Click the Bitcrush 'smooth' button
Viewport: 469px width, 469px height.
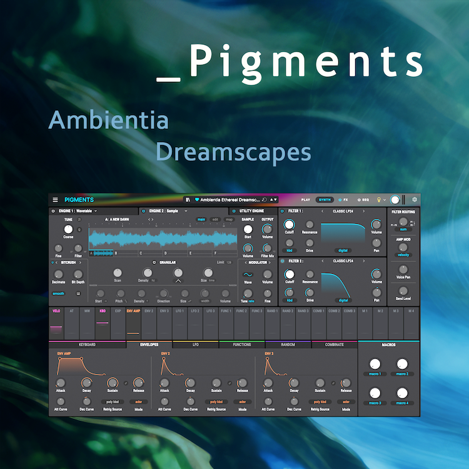point(58,293)
